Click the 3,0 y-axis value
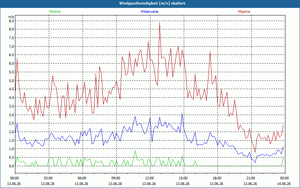The image size is (300, 188). pyautogui.click(x=11, y=115)
